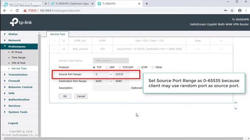The width and height of the screenshot is (250, 140).
Task: Click source port end field 65535
Action: [x=121, y=74]
